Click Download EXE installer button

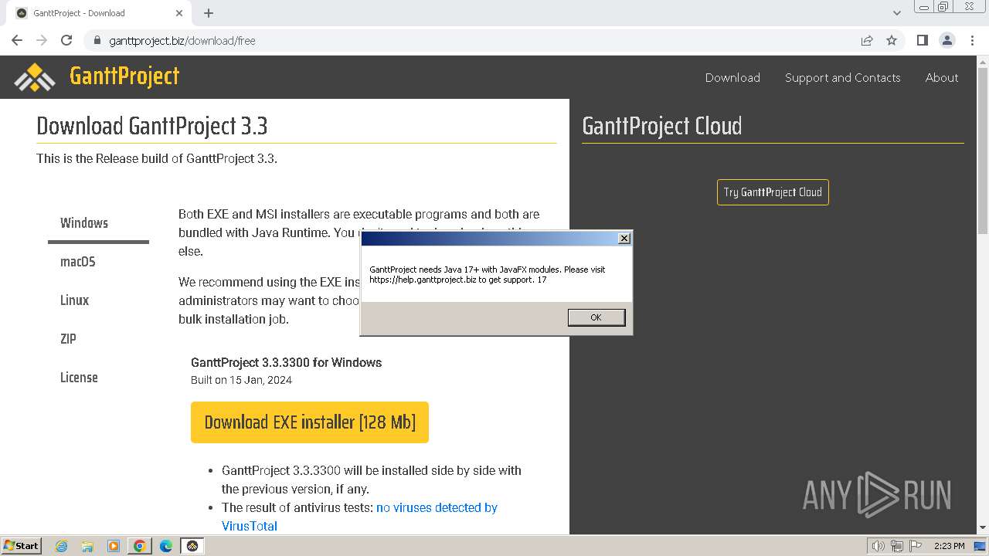pyautogui.click(x=310, y=422)
